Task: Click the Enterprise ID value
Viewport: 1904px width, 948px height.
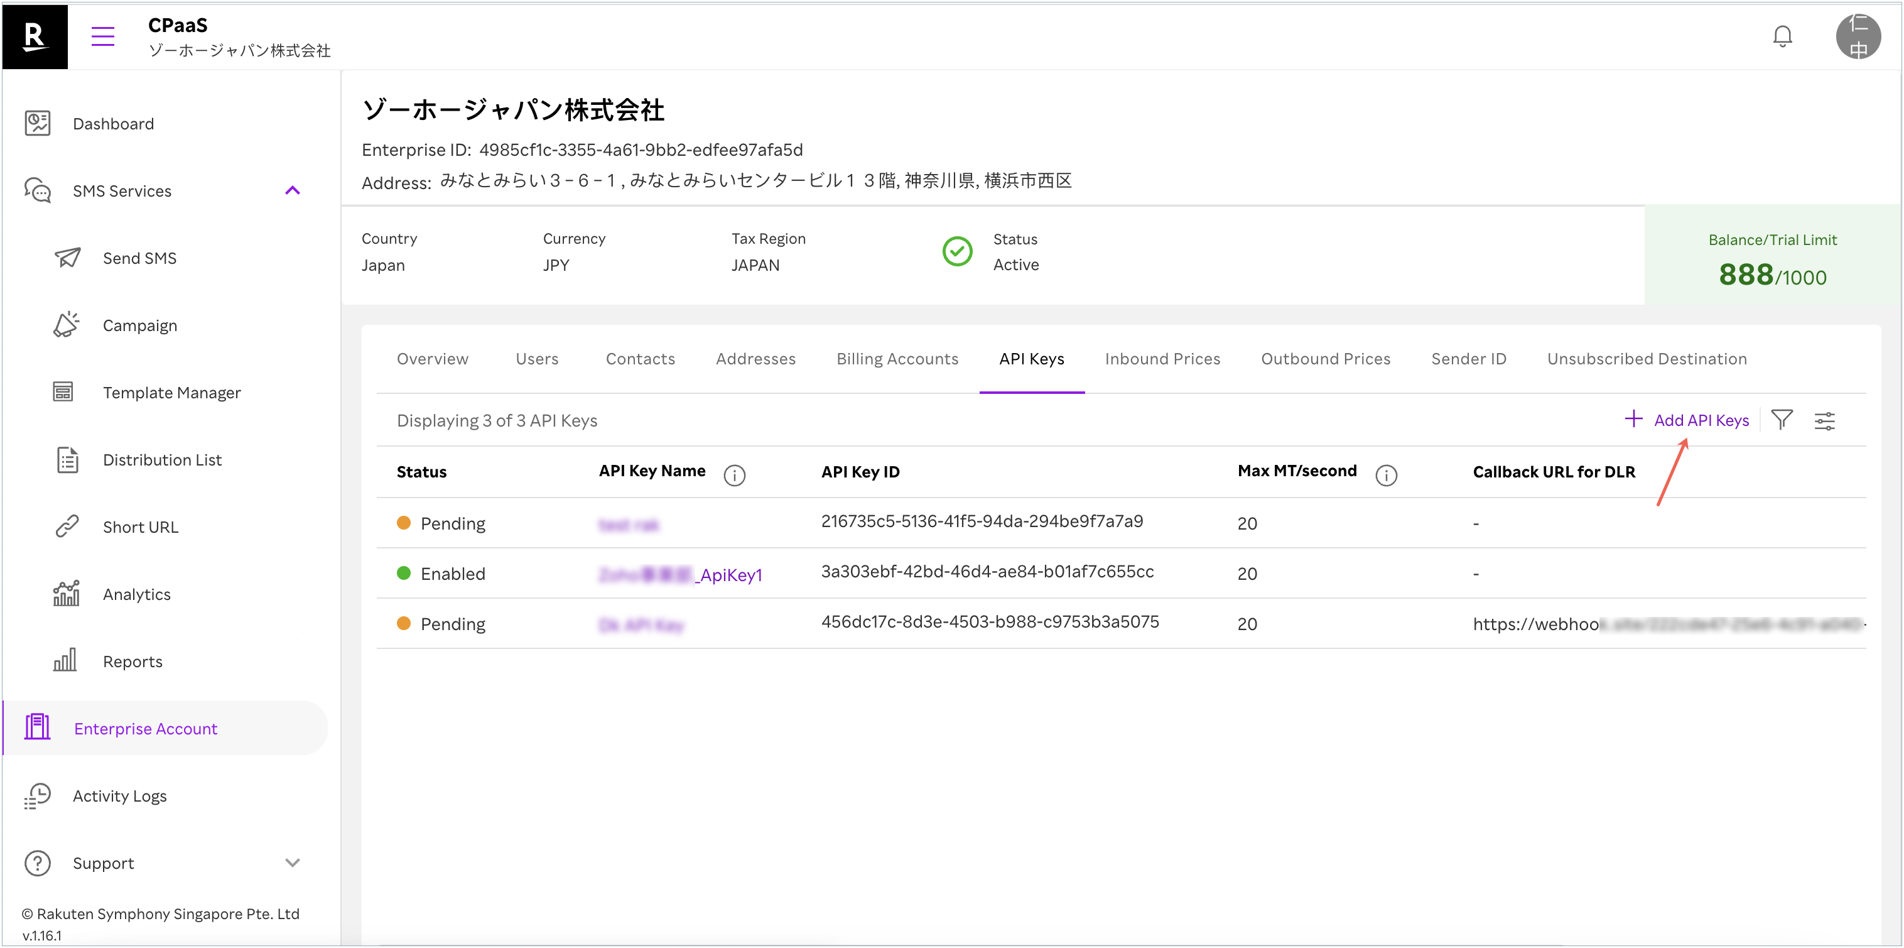Action: [641, 150]
